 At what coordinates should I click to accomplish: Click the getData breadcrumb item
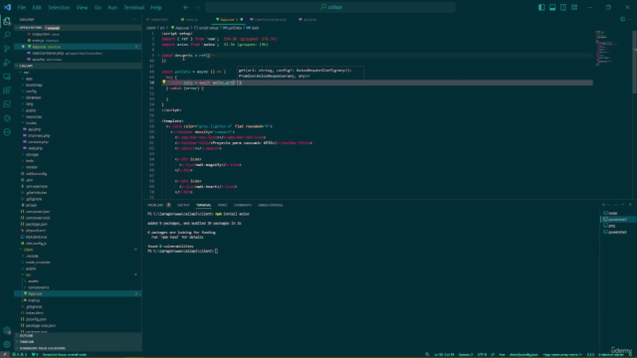(232, 28)
